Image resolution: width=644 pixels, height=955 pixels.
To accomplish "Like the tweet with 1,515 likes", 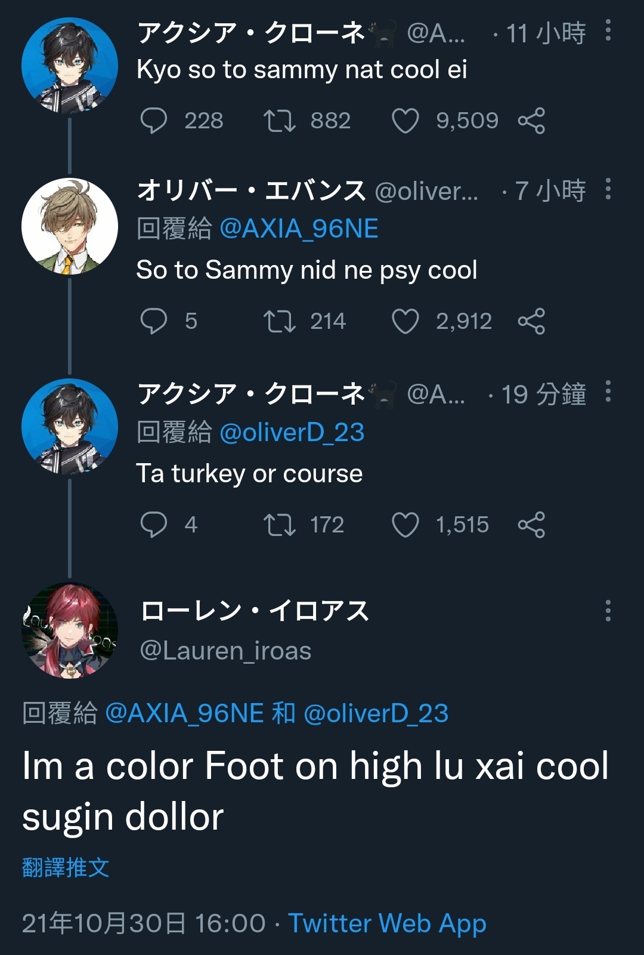I will click(x=405, y=525).
